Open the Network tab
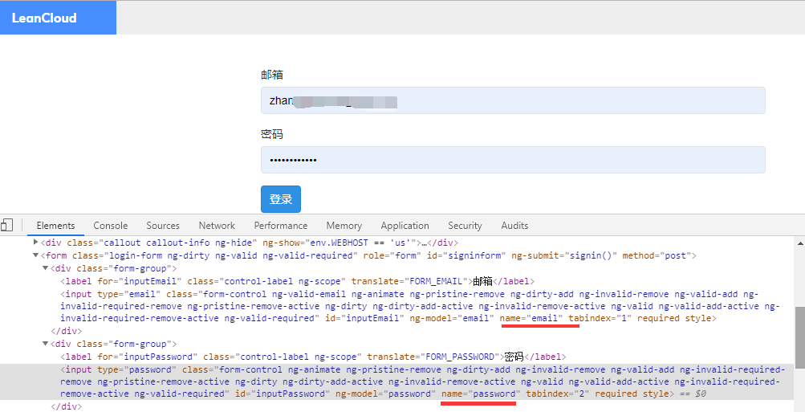This screenshot has height=412, width=805. [217, 226]
